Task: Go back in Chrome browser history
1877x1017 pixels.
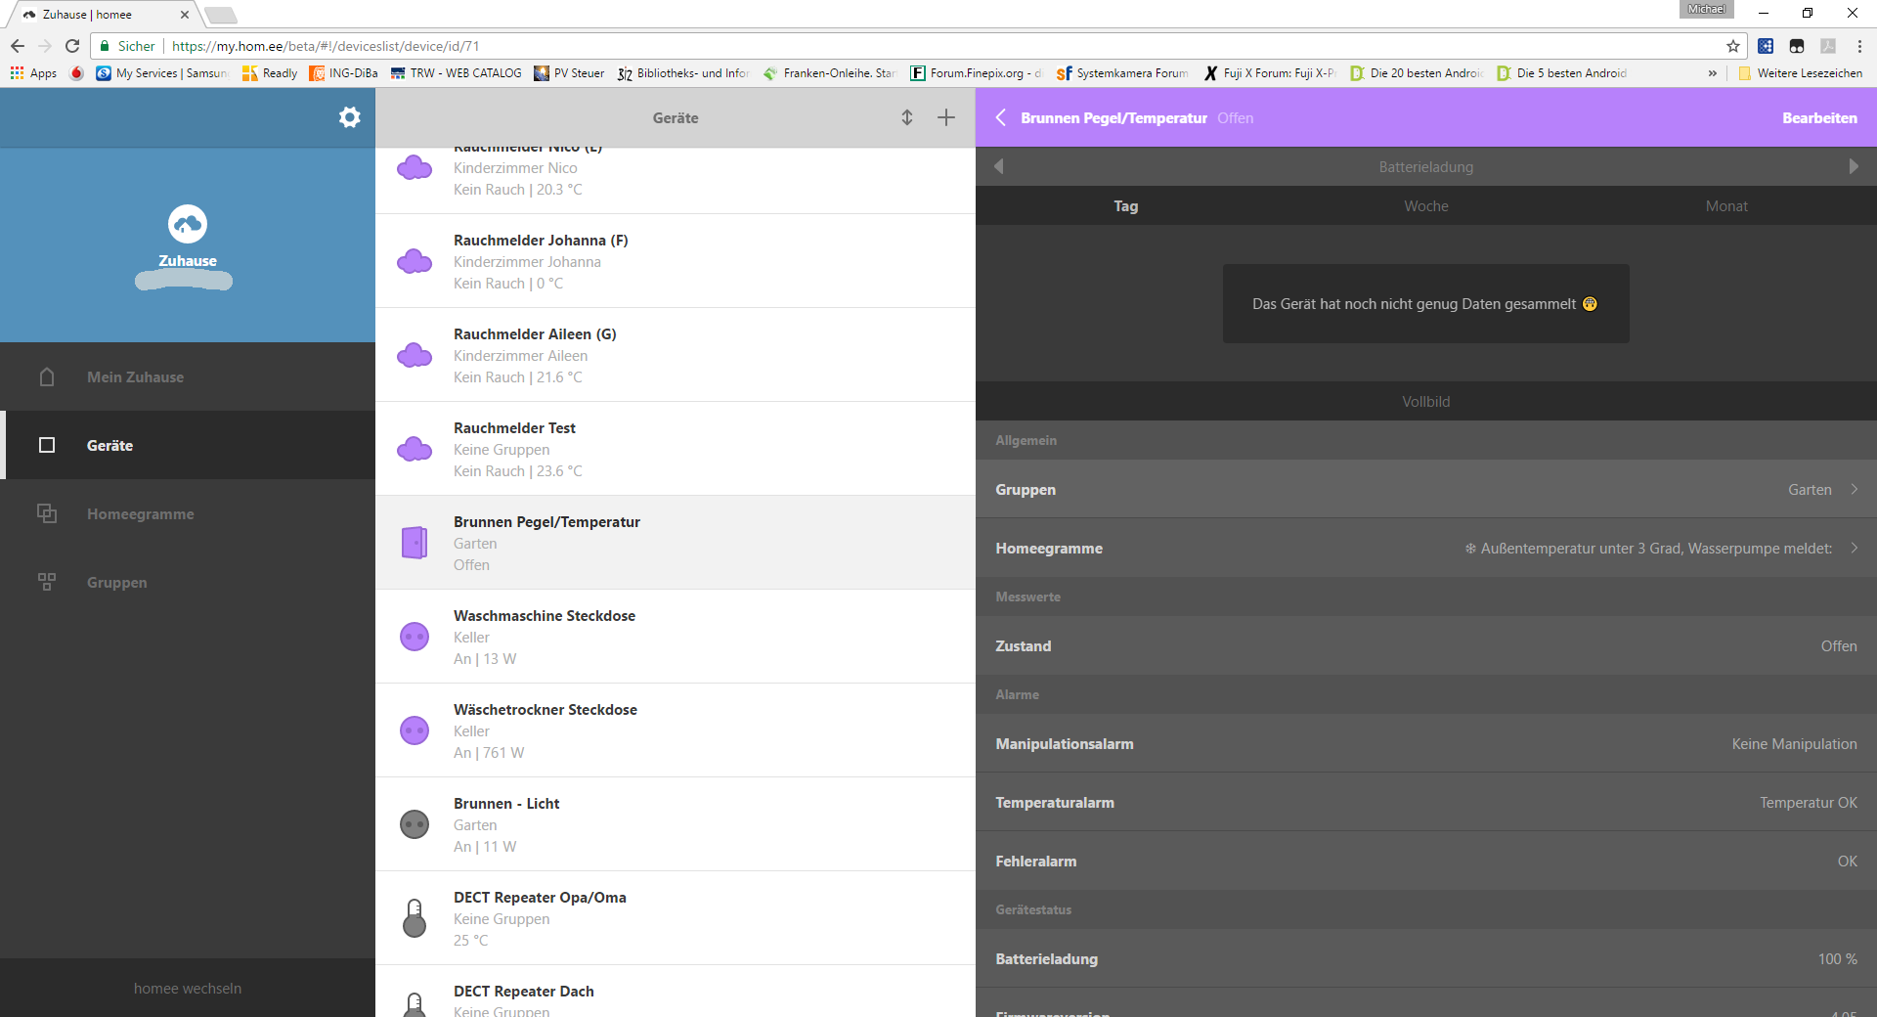Action: click(18, 46)
